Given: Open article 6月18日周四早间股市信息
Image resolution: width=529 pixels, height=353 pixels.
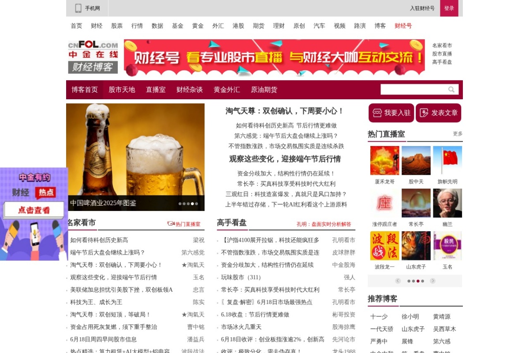Looking at the screenshot, I should tap(103, 339).
